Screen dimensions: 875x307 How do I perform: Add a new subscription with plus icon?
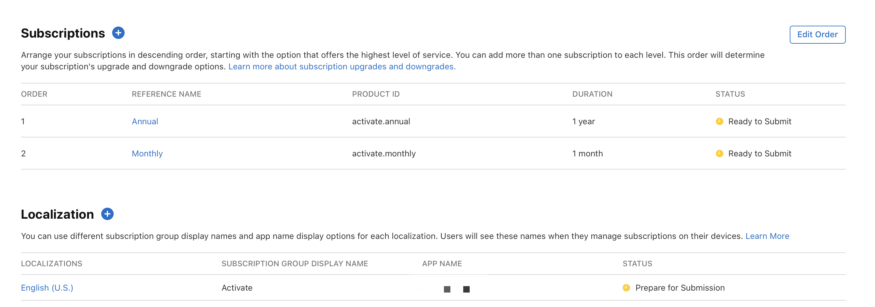(118, 33)
